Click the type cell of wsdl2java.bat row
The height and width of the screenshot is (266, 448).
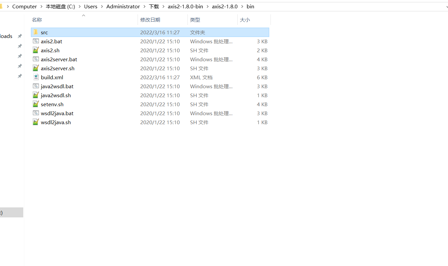[211, 113]
